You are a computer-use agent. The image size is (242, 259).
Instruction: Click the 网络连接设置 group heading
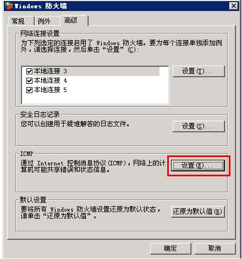[x=40, y=34]
